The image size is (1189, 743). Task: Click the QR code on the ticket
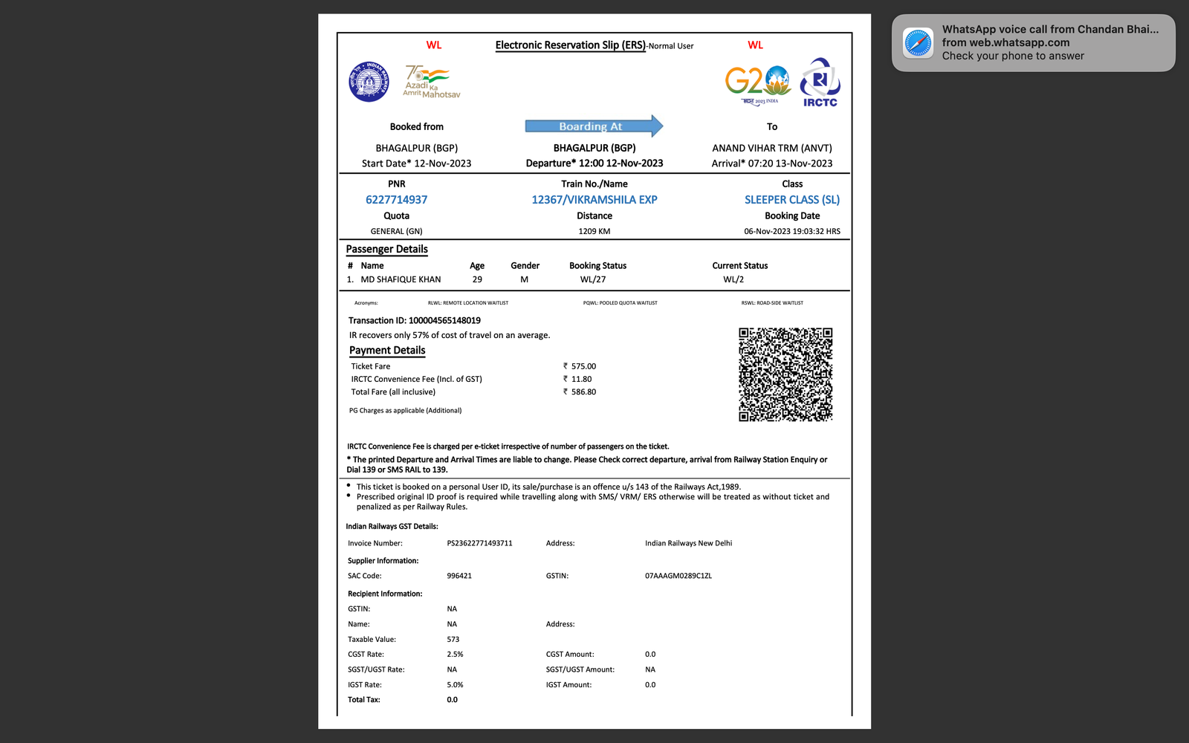[785, 374]
